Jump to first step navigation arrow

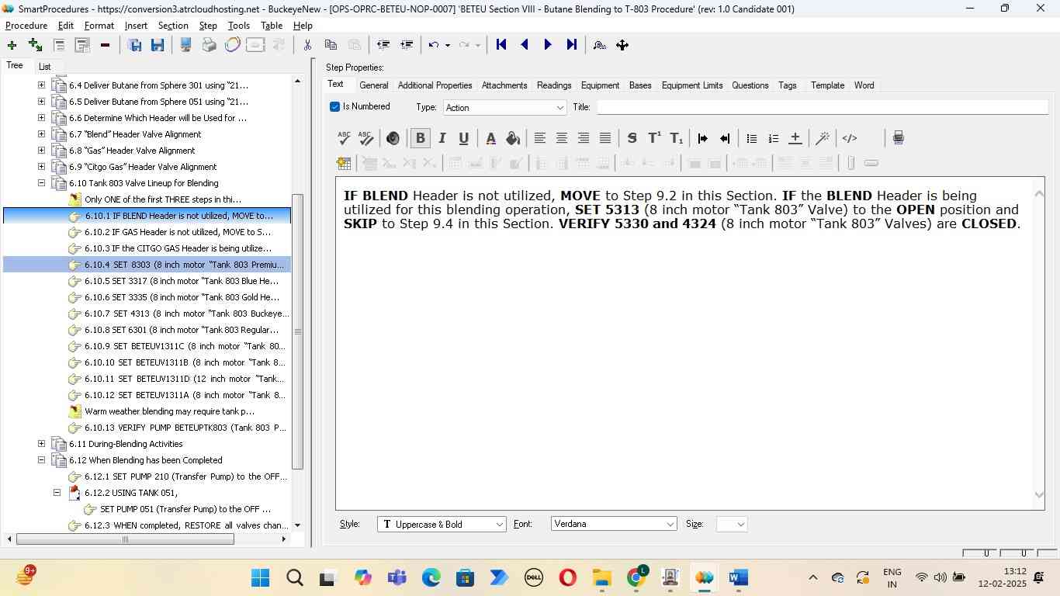(x=501, y=45)
